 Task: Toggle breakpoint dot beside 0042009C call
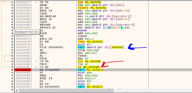tap(12, 87)
